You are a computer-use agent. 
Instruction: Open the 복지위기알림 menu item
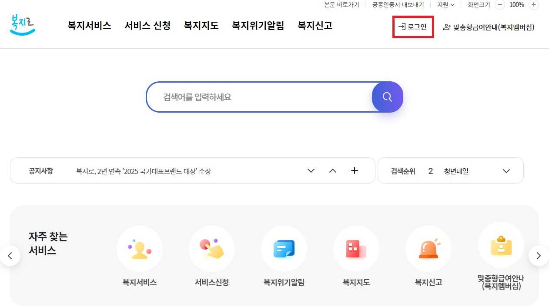pos(258,26)
